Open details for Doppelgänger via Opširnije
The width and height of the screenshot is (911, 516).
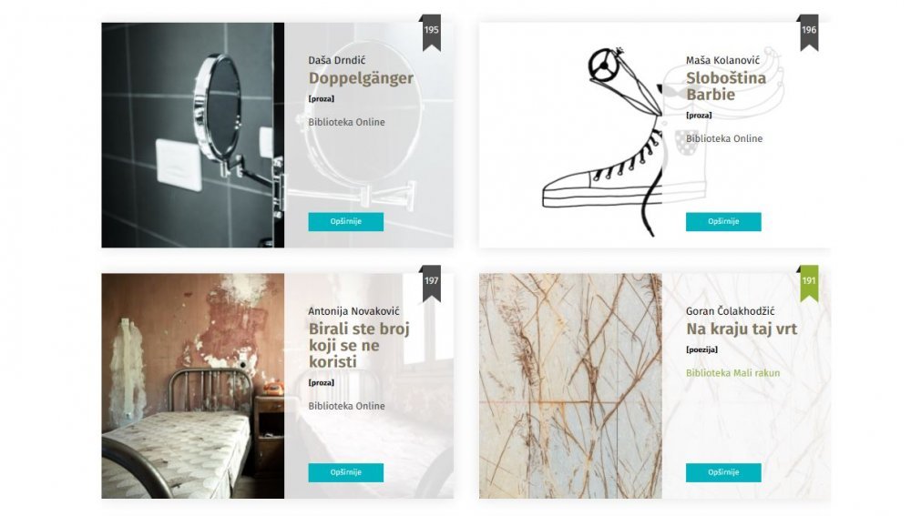[x=345, y=222]
